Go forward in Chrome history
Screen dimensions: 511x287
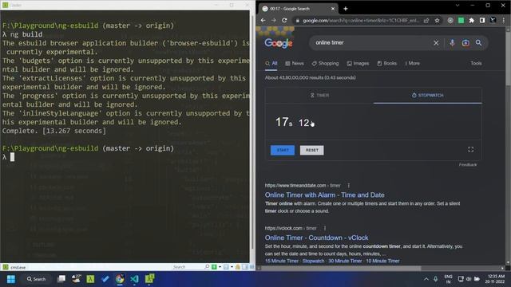click(x=273, y=20)
